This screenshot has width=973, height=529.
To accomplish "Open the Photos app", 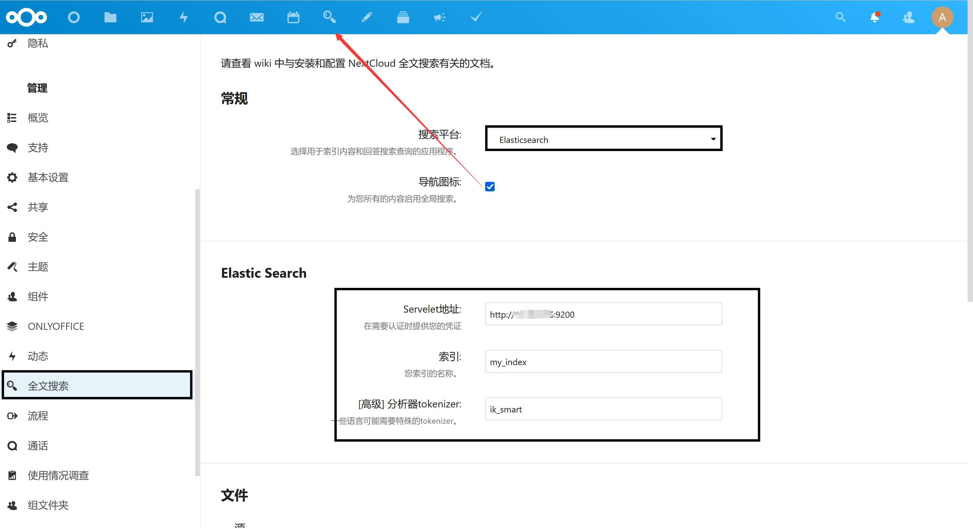I will 147,17.
